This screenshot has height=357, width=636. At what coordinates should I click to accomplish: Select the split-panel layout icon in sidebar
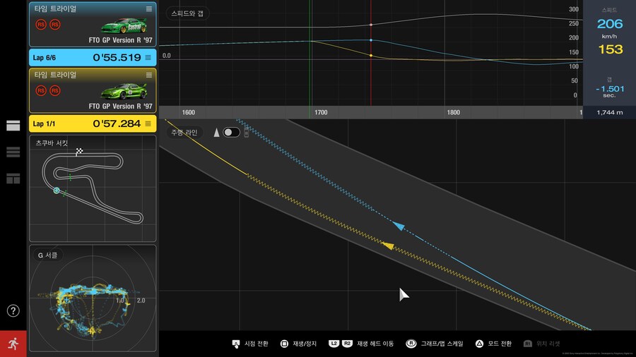13,178
